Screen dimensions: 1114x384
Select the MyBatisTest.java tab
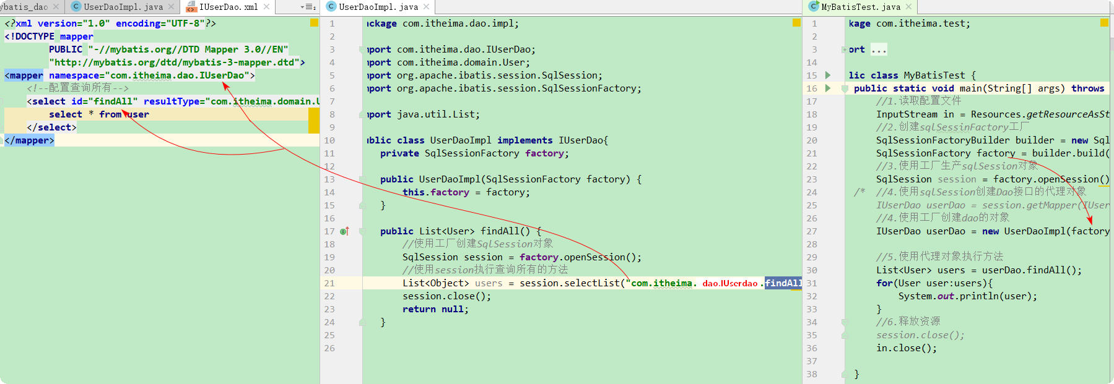pos(861,7)
